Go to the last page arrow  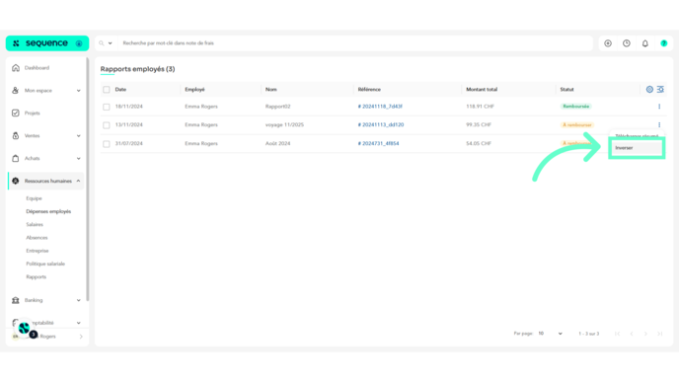(660, 334)
